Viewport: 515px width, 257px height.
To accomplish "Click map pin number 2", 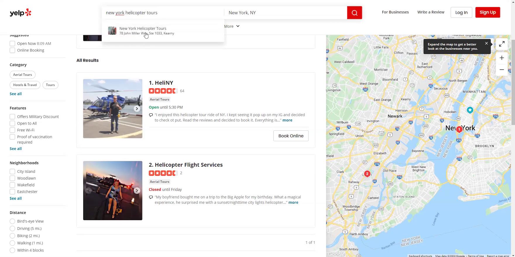I will pyautogui.click(x=367, y=174).
